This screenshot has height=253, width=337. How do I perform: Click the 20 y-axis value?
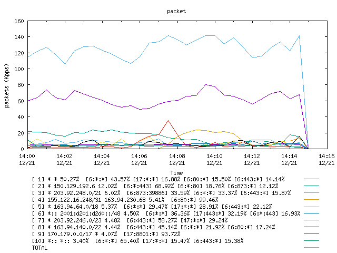point(21,133)
